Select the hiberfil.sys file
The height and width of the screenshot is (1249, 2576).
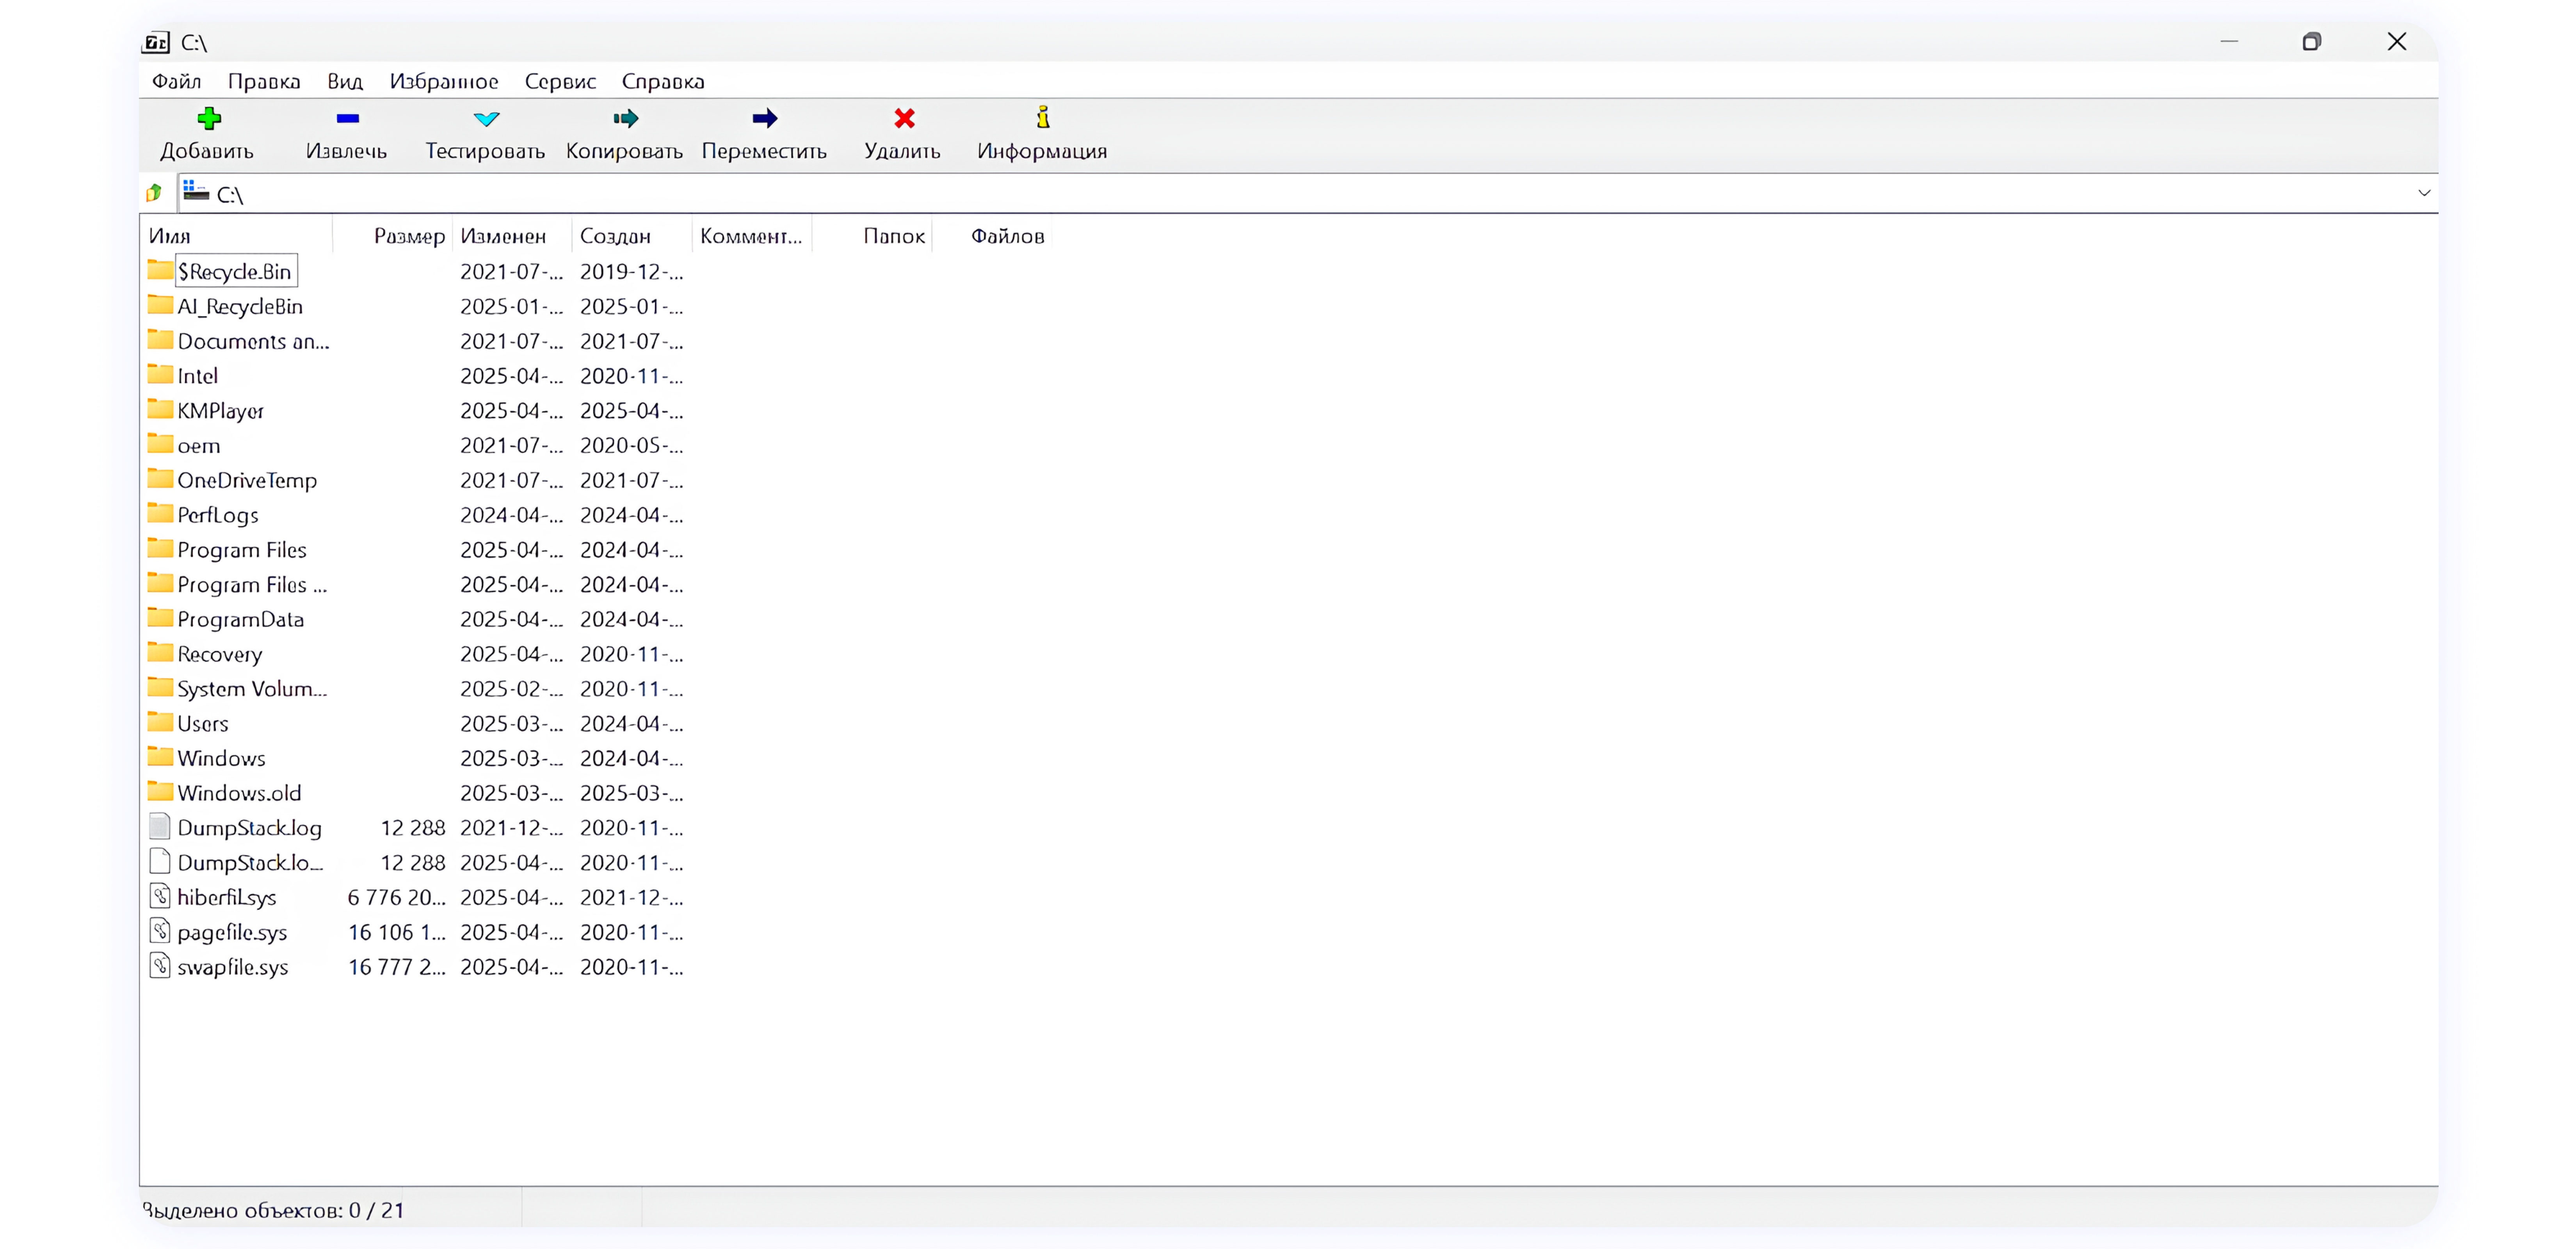227,897
